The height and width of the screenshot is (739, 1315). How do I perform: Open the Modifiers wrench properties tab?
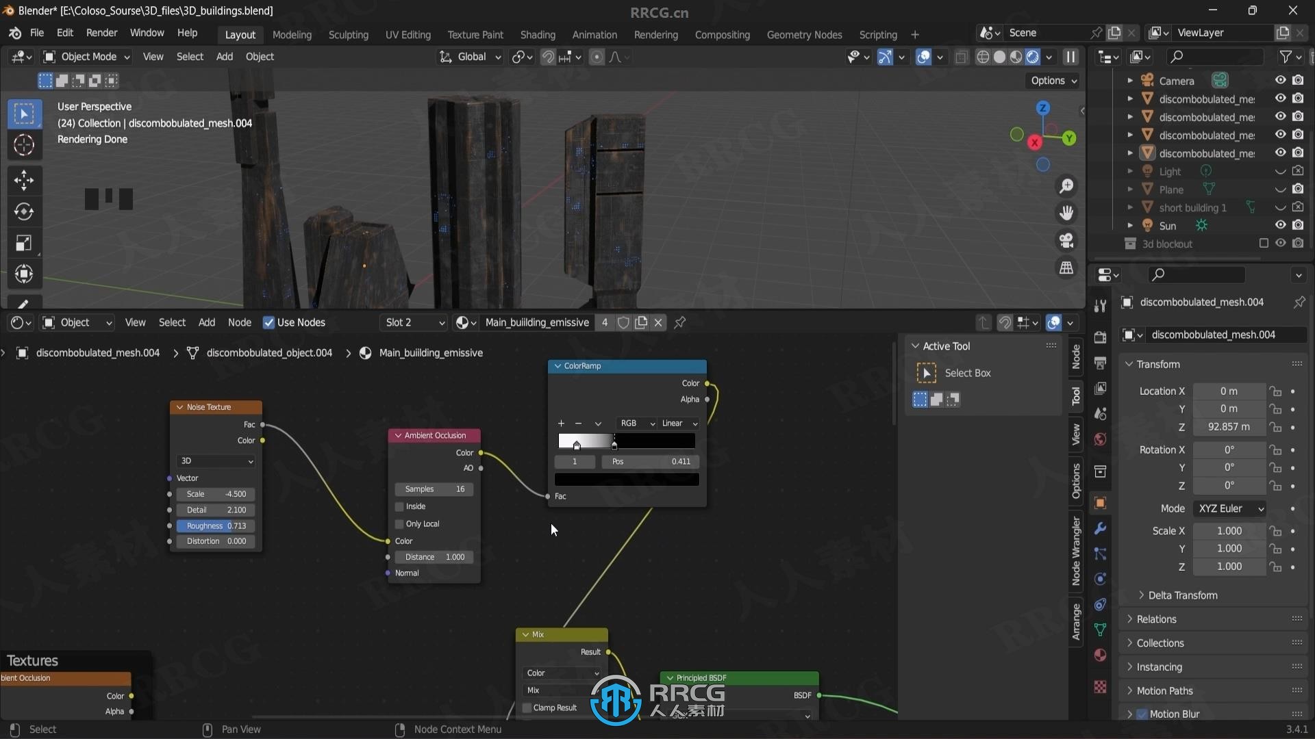[1100, 528]
